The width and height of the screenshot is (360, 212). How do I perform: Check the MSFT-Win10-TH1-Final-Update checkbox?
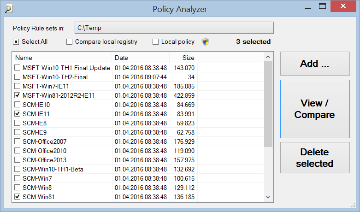click(x=17, y=68)
